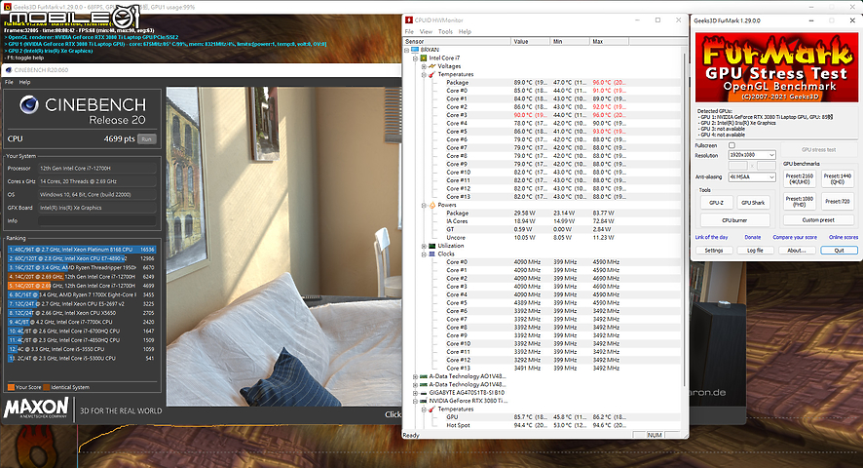The image size is (863, 468).
Task: Open the Help menu in HWMonitor
Action: coord(465,32)
